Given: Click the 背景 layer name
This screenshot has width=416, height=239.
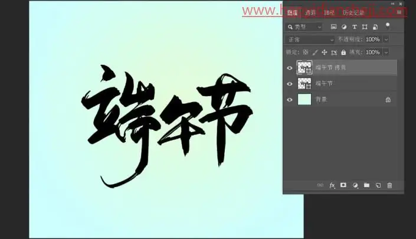Looking at the screenshot, I should point(321,100).
